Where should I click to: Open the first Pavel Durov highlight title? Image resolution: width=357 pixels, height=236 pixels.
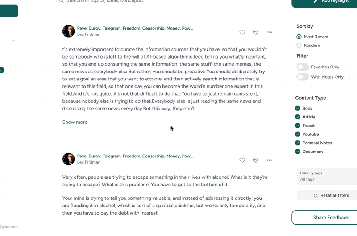[135, 28]
